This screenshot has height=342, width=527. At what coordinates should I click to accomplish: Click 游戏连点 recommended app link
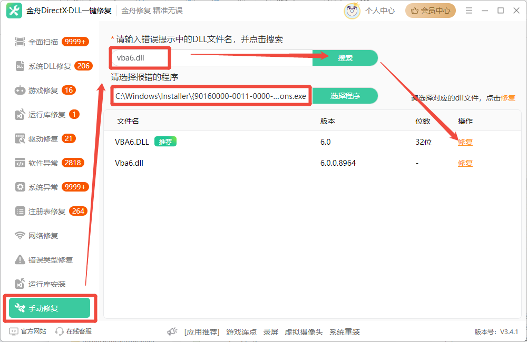click(x=241, y=332)
